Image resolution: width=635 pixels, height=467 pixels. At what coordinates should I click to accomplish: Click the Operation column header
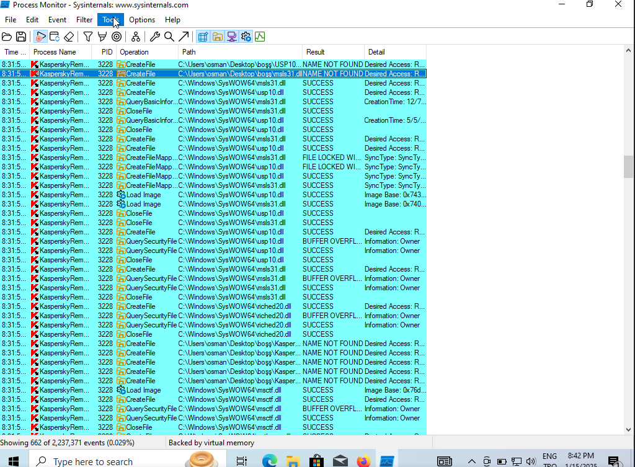[x=148, y=52]
